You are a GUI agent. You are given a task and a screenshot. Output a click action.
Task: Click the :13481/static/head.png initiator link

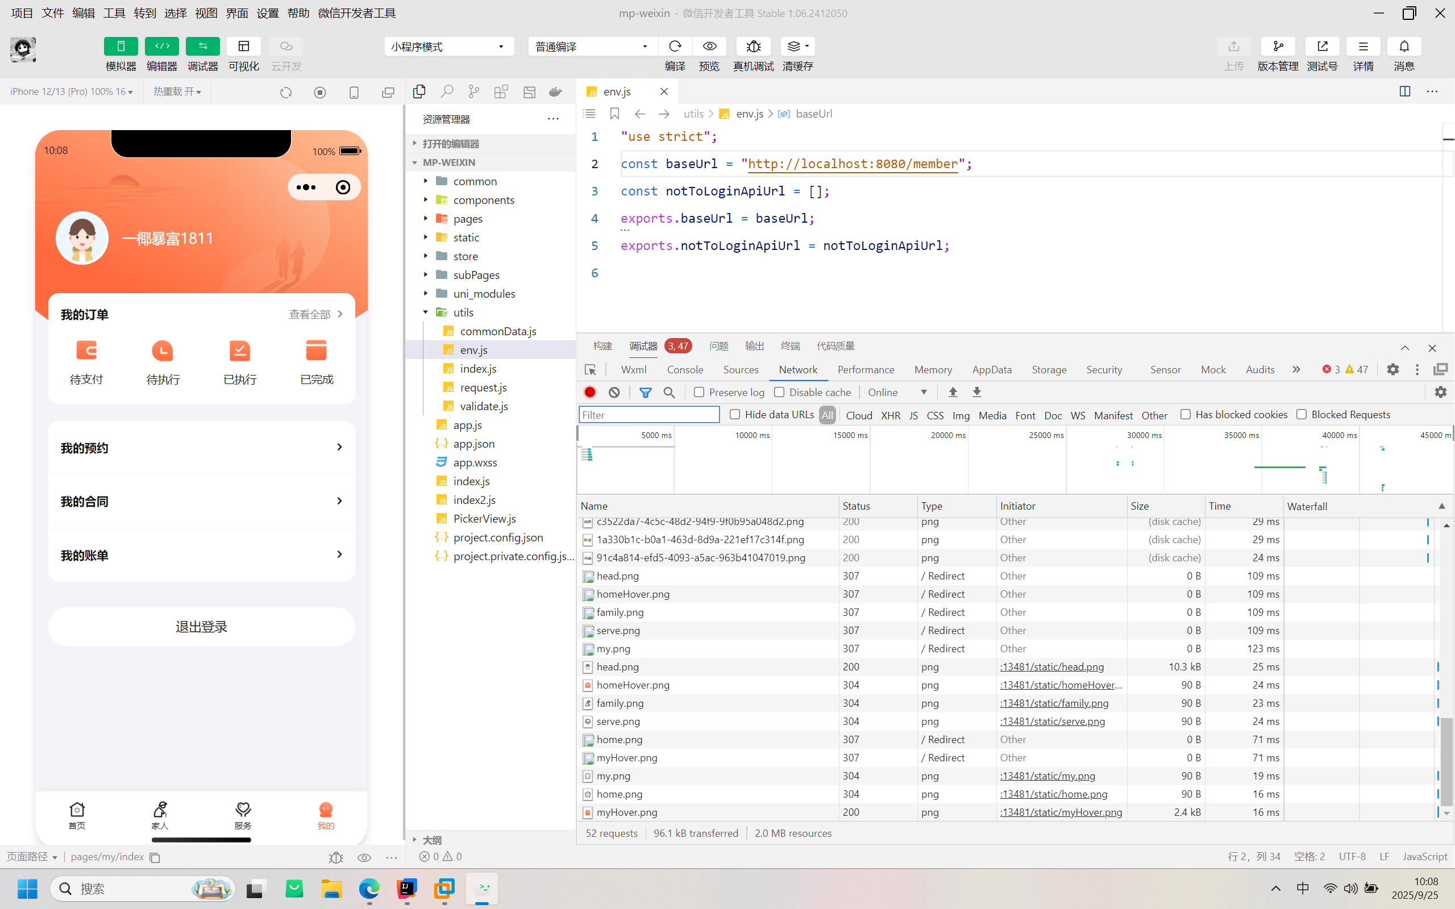[x=1051, y=667]
